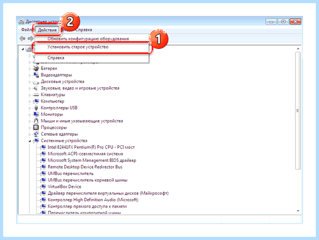Click the Мониторы icon

tap(36, 114)
